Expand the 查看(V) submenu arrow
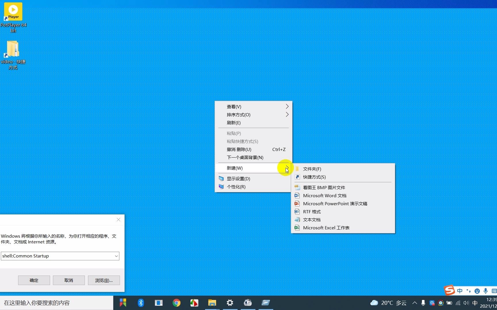Image resolution: width=497 pixels, height=310 pixels. 287,106
